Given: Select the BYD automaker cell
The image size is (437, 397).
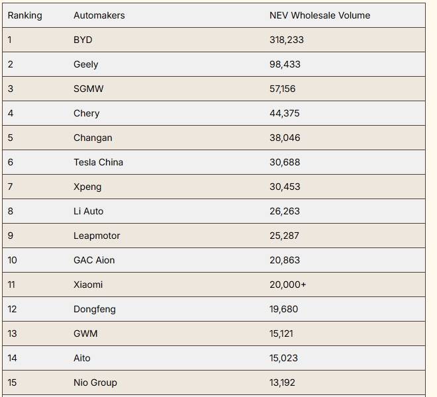Looking at the screenshot, I should (x=83, y=40).
